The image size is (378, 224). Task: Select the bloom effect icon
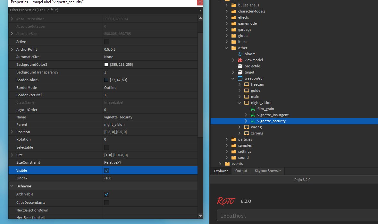point(240,54)
